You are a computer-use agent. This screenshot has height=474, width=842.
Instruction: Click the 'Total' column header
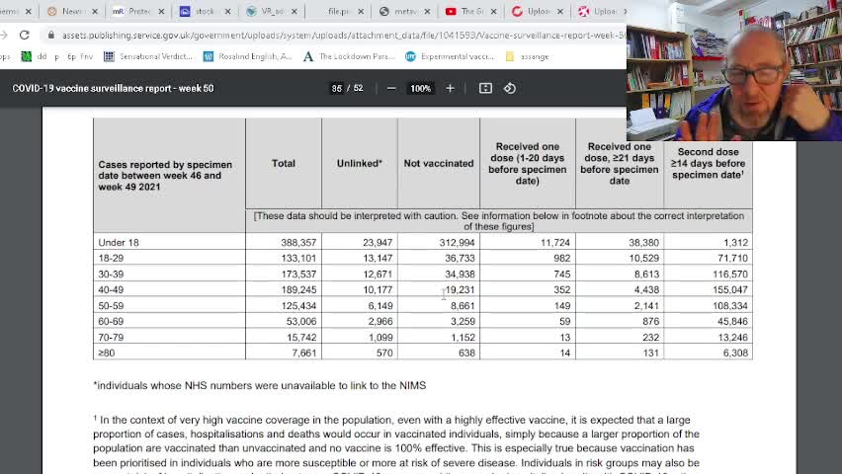[284, 163]
